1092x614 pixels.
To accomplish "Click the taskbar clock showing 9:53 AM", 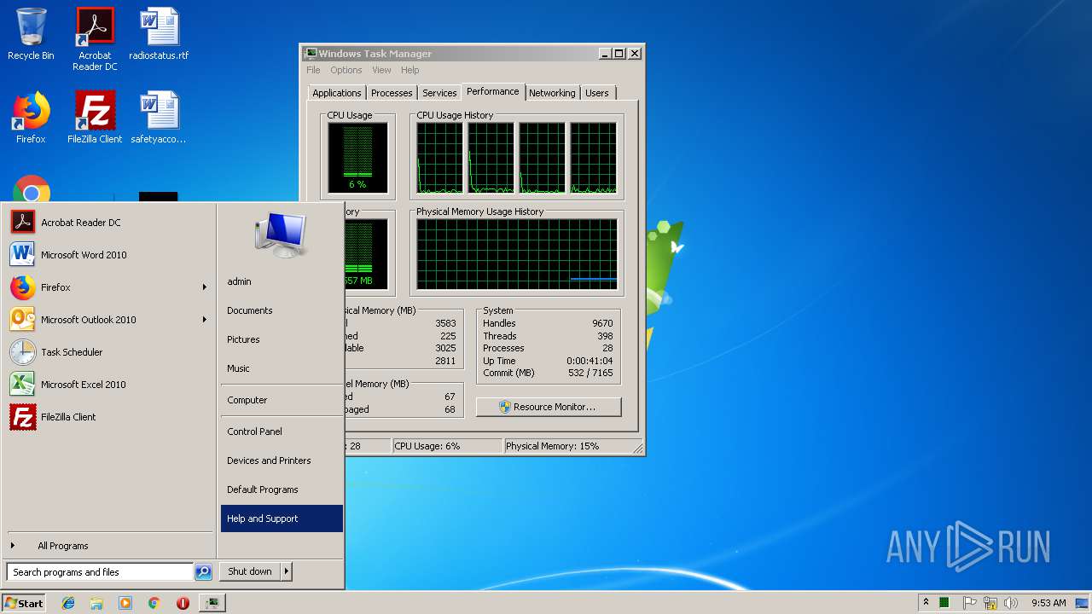I will pyautogui.click(x=1048, y=603).
